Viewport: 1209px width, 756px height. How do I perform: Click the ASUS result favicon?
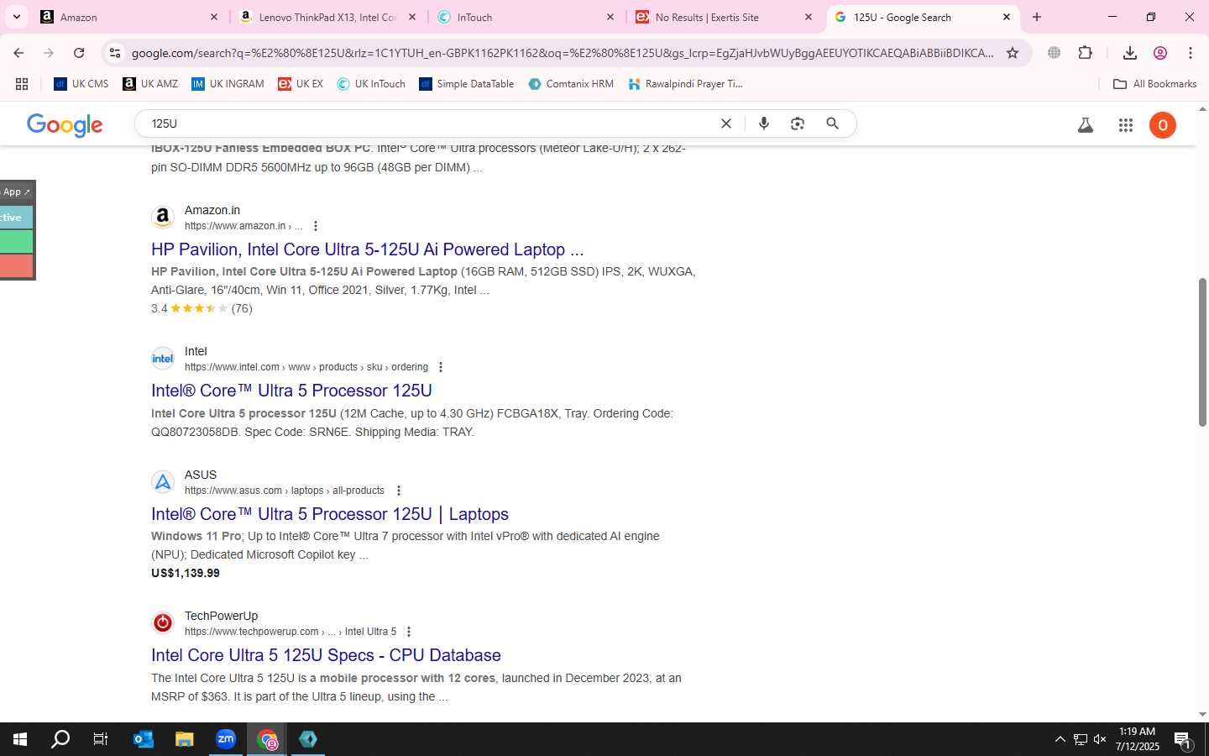click(163, 481)
